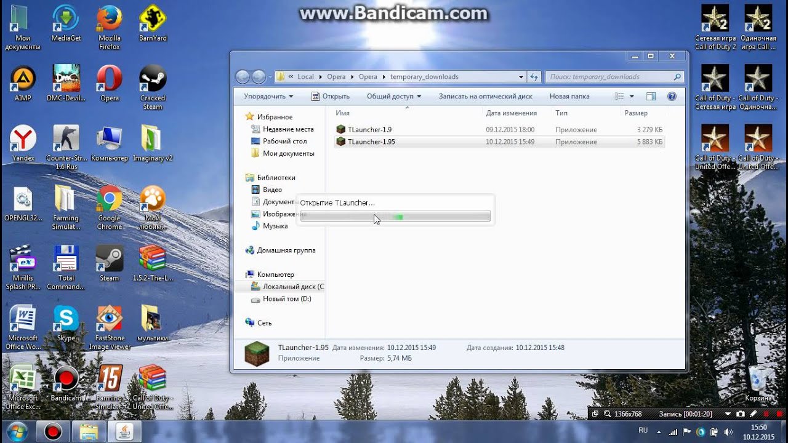Select the Total Commander desktop icon

coord(66,268)
